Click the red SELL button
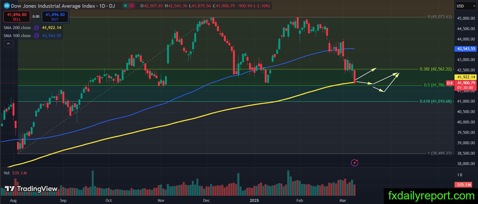478x204 pixels. [x=17, y=17]
